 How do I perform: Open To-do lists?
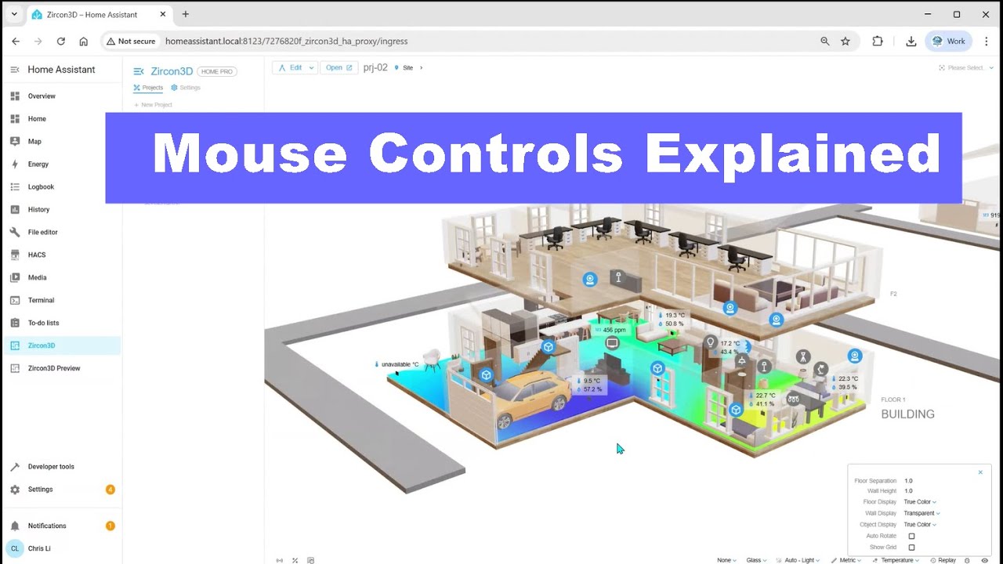click(x=60, y=324)
